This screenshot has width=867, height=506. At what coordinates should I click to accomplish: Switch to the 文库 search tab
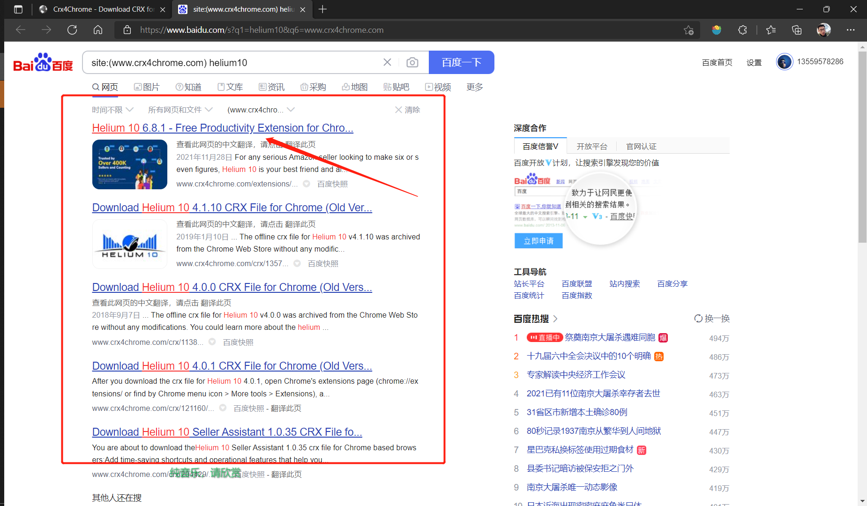[x=230, y=87]
